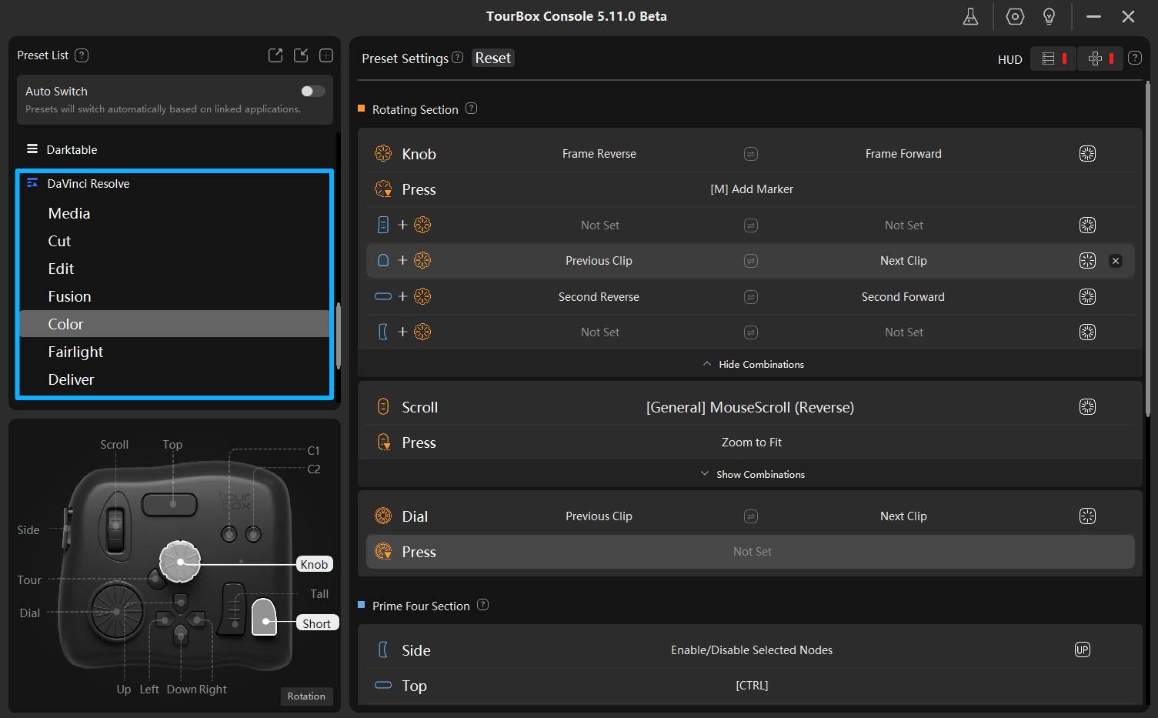1158x718 pixels.
Task: Open help via the question mark icon
Action: click(1136, 58)
